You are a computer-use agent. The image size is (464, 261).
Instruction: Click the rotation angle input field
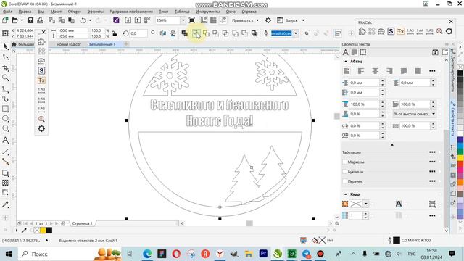tap(138, 33)
